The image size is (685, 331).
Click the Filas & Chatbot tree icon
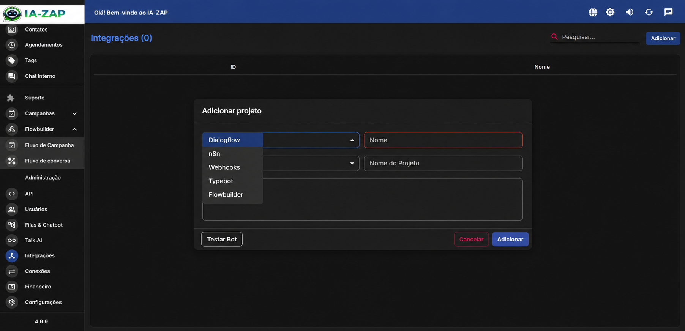pos(12,225)
